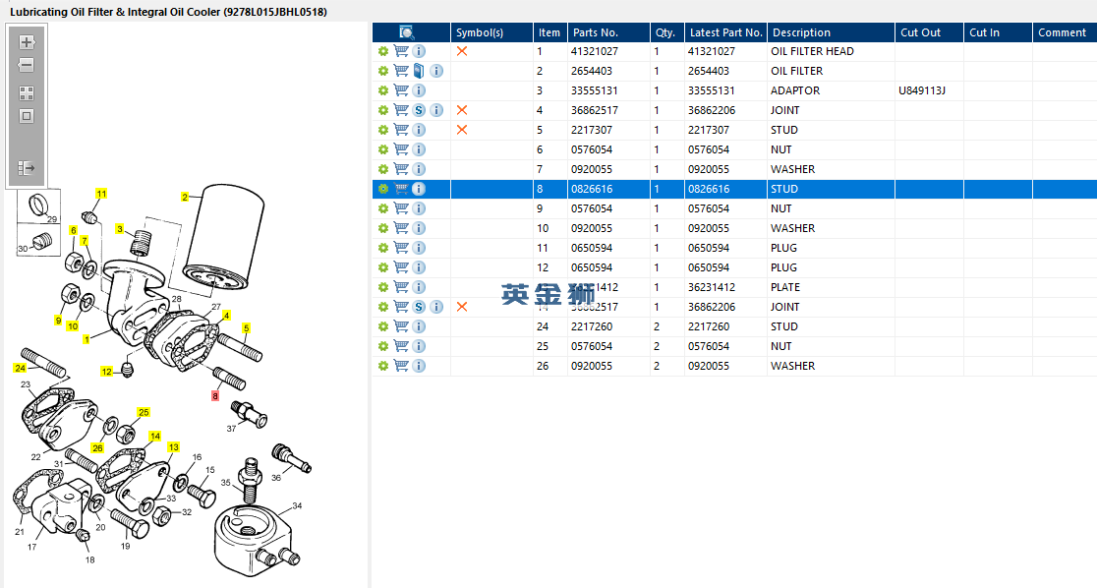Viewport: 1097px width, 588px height.
Task: Click the item 29 ring thumbnail inset
Action: point(38,206)
